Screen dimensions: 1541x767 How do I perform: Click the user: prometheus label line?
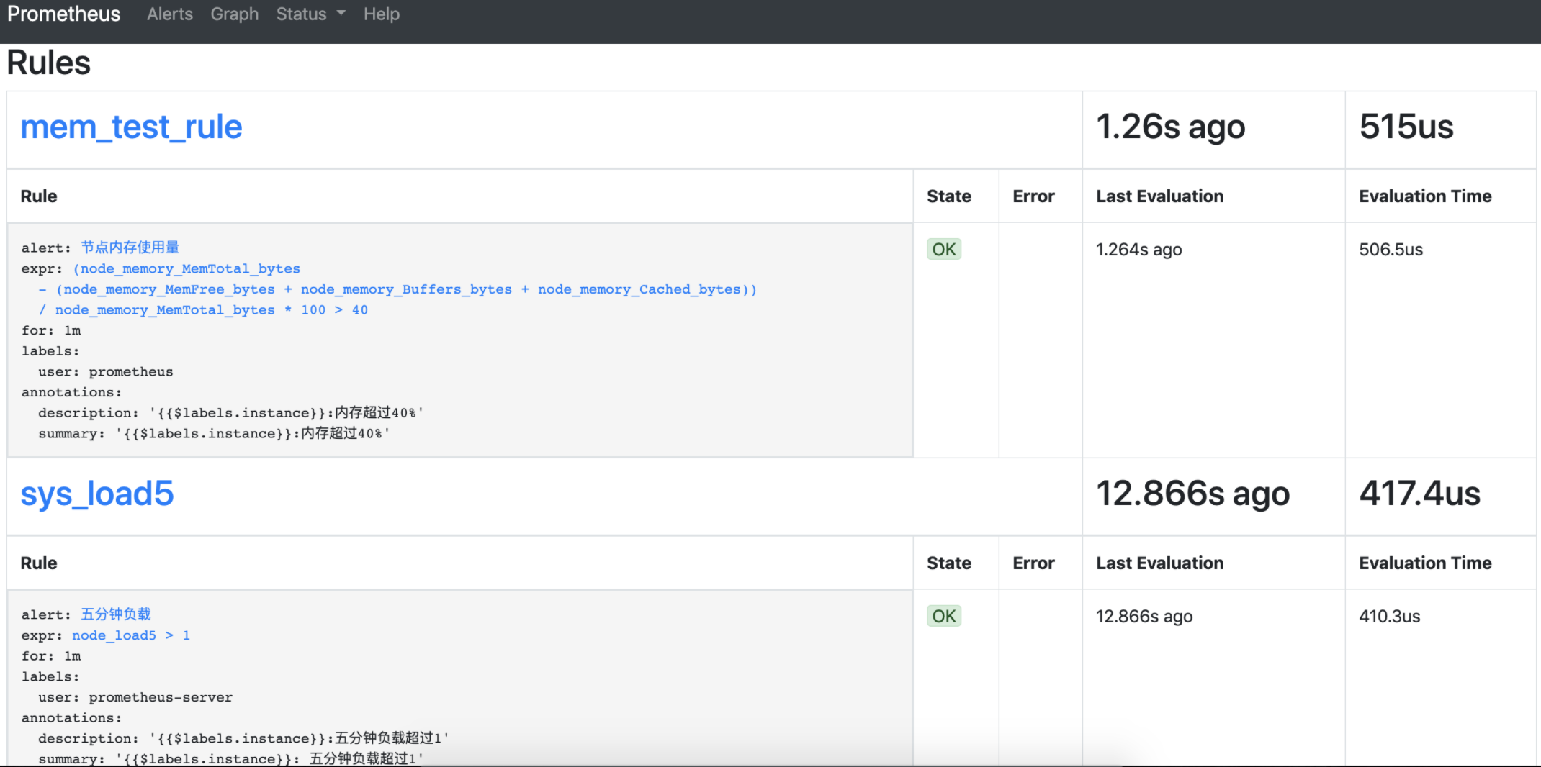coord(106,372)
